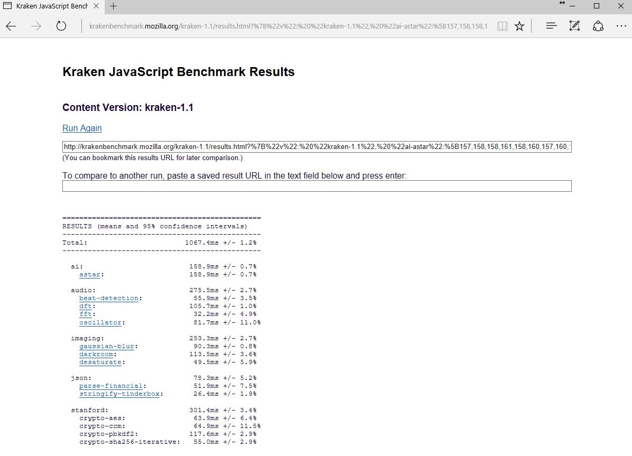Make a Web Note pen icon
632x456 pixels.
(x=574, y=26)
